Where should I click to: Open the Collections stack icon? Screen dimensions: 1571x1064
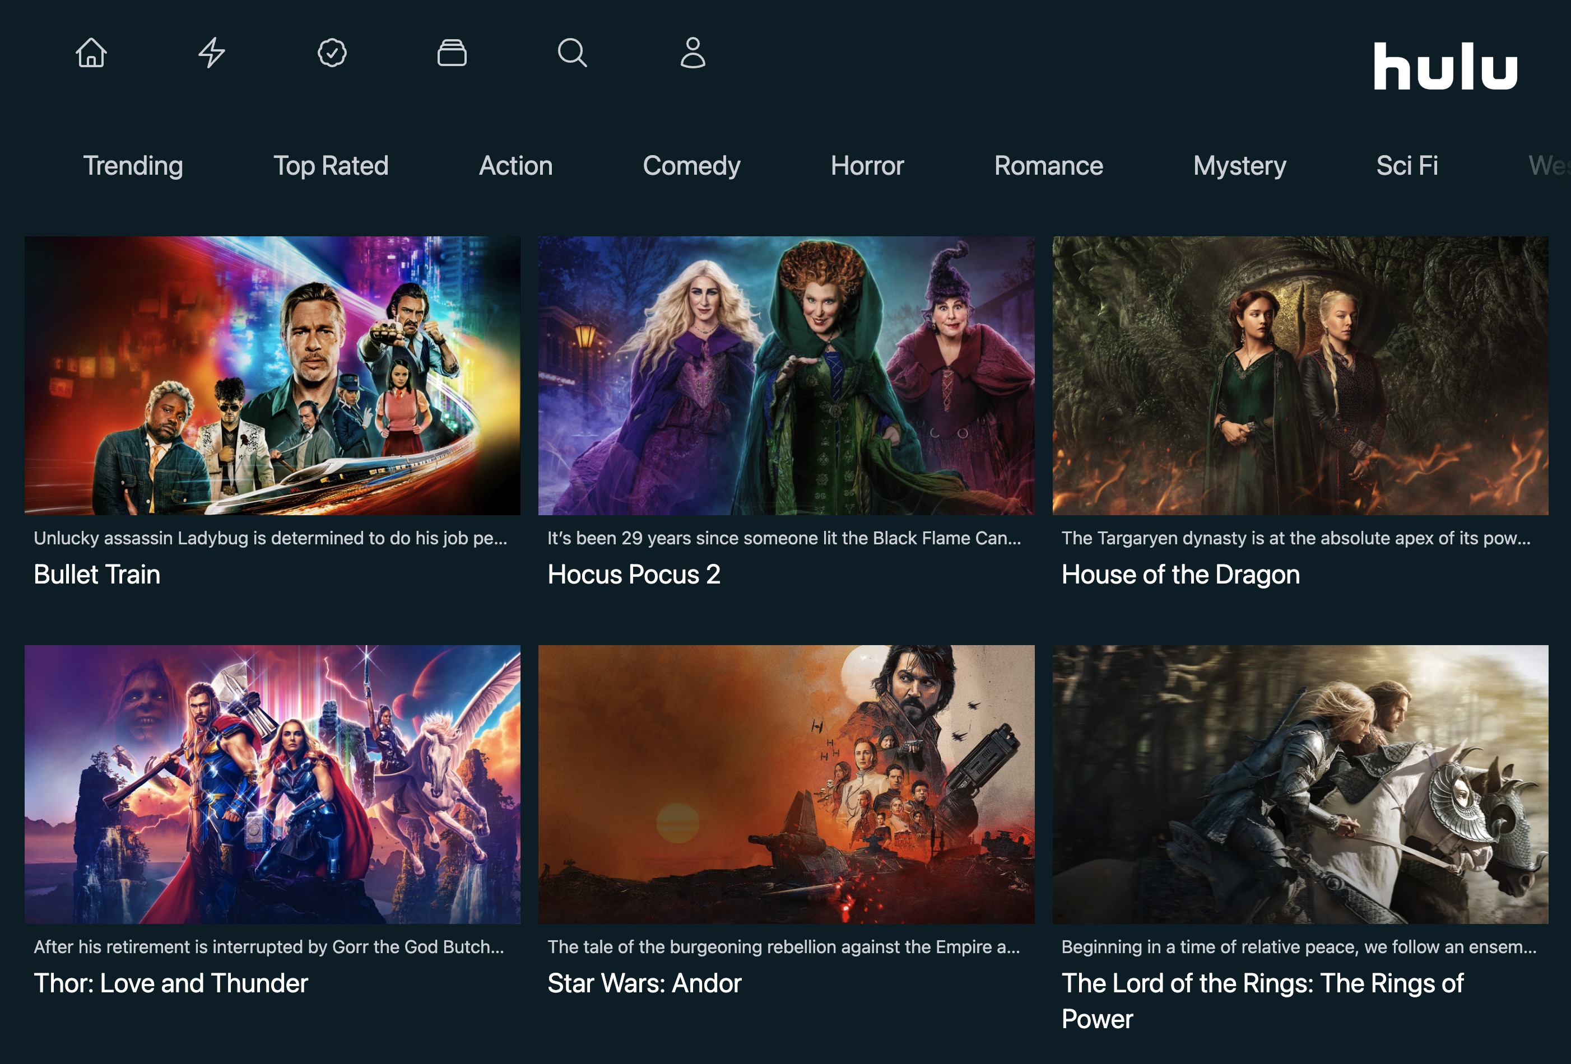452,53
